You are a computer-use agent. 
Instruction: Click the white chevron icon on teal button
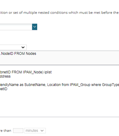tap(35, 27)
